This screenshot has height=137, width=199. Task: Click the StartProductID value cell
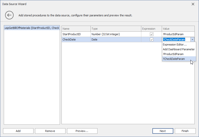(178, 34)
